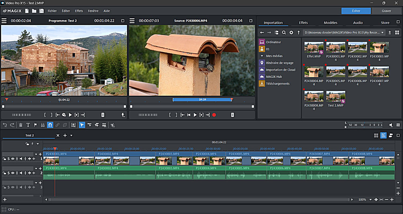Open the Fenêtre menu
The image size is (403, 214).
pos(93,11)
